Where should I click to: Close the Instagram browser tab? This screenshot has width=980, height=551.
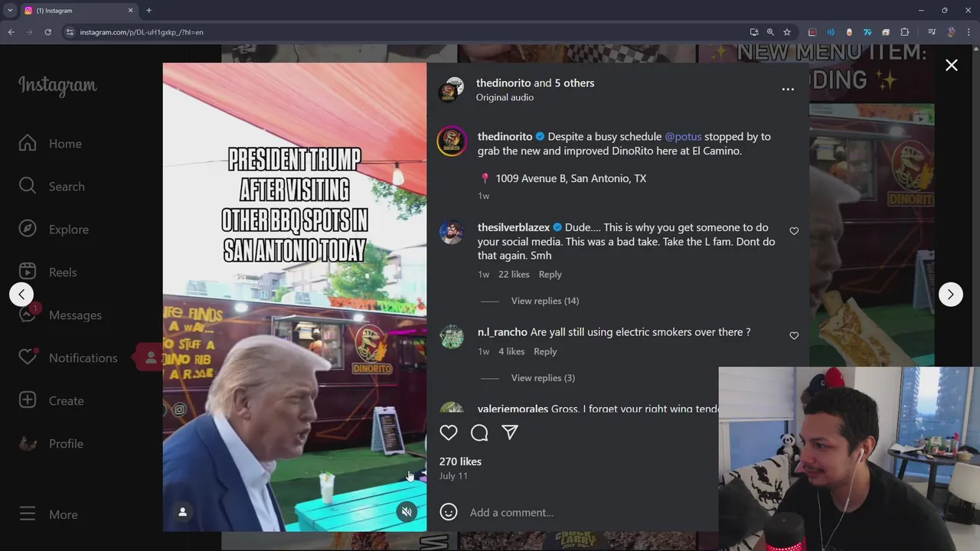(x=130, y=11)
